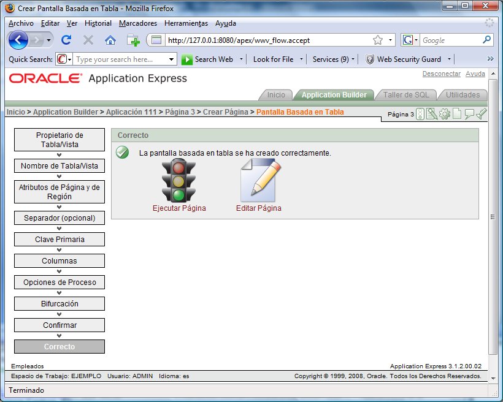Open the Ayuda menu in the Firefox menu bar
503x402 pixels.
226,23
